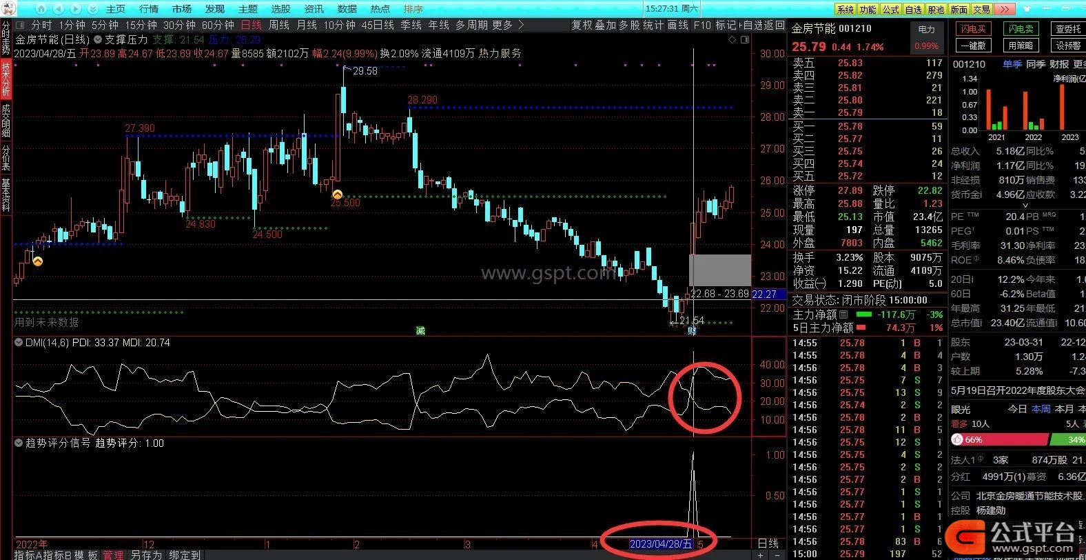The width and height of the screenshot is (1086, 560).
Task: Click the 公式 yellow button
Action: click(x=890, y=9)
